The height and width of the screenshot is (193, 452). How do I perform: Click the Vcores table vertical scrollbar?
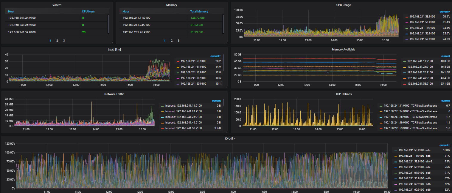(108, 24)
